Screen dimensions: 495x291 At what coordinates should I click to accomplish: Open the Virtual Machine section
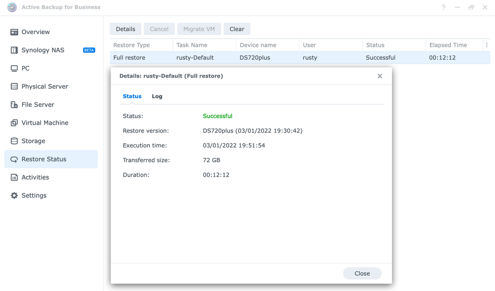(51, 123)
